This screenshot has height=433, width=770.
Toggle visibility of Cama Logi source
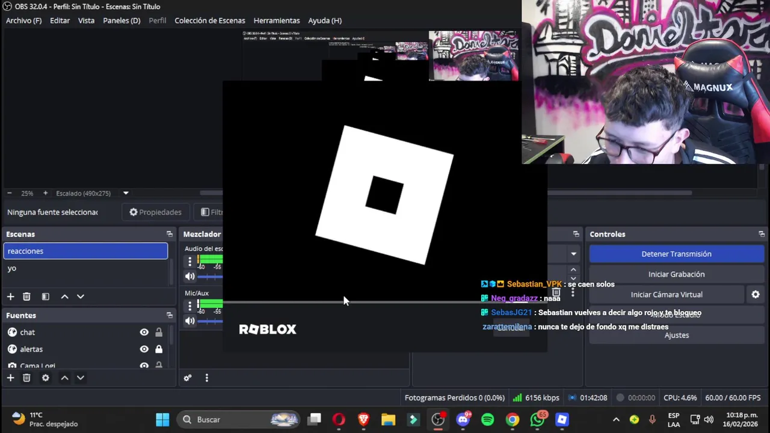click(x=144, y=365)
